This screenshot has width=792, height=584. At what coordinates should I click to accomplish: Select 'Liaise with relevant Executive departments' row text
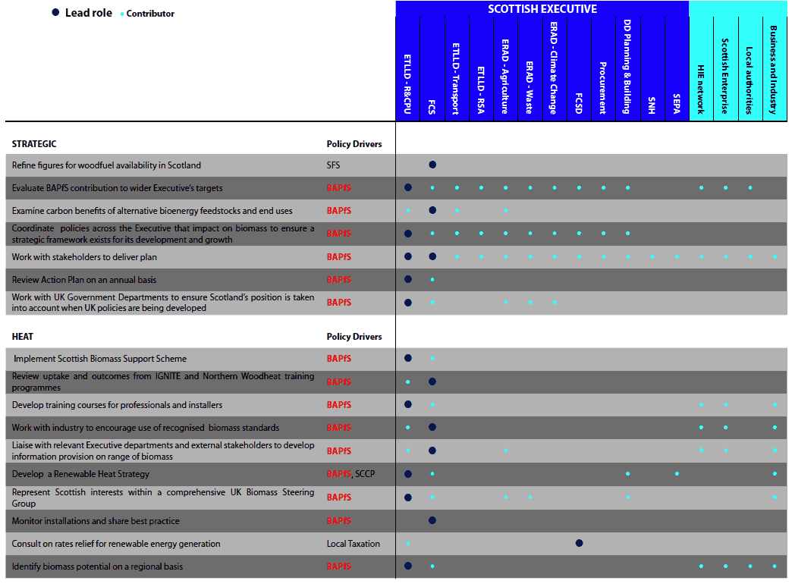[162, 451]
